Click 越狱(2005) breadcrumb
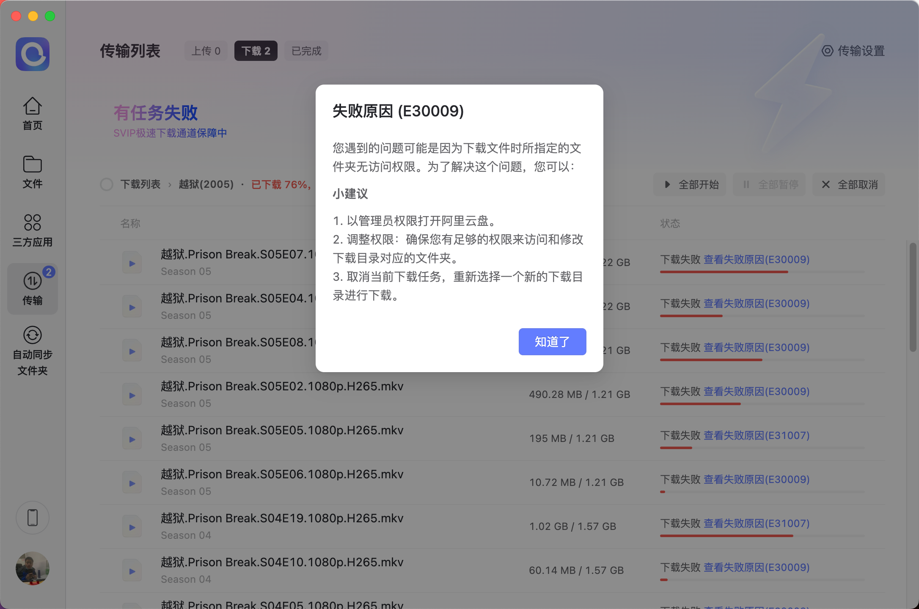 [x=206, y=184]
